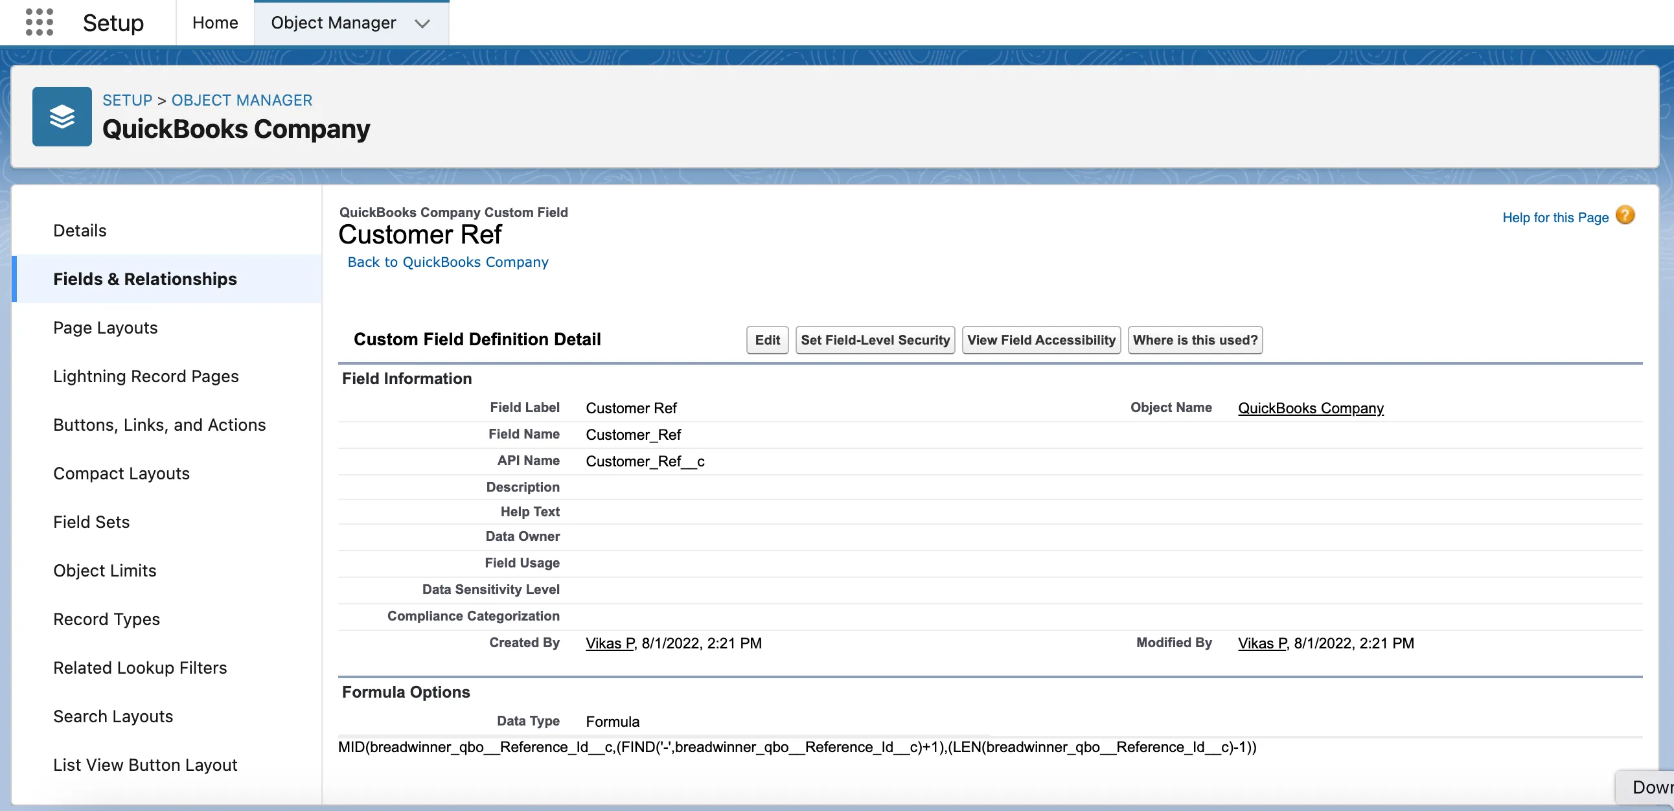Click the Edit button
The height and width of the screenshot is (811, 1674).
pos(768,340)
